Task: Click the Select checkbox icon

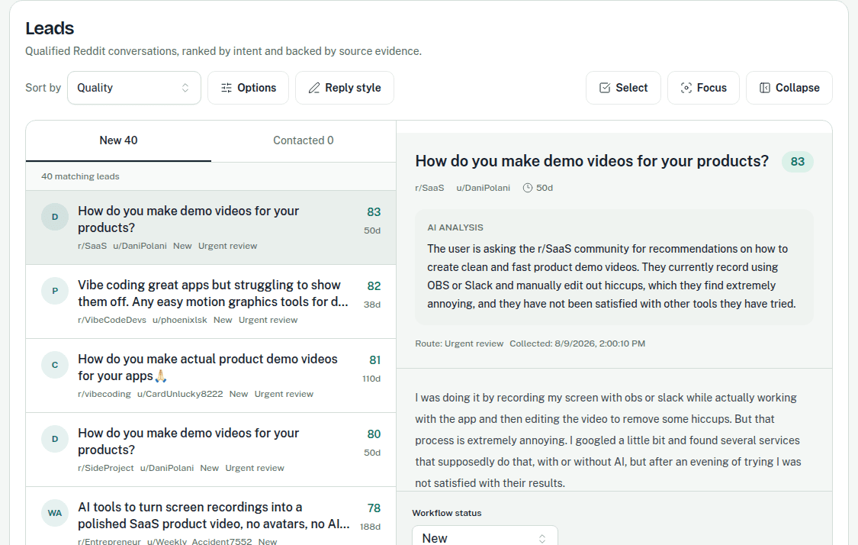Action: click(x=605, y=88)
